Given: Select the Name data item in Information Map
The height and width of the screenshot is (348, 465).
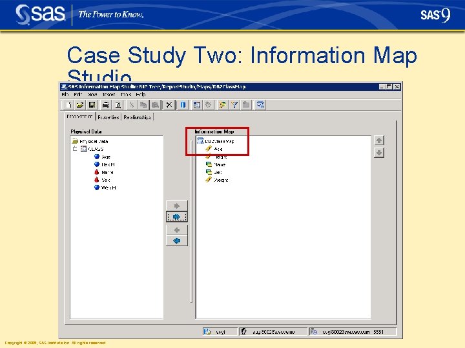Looking at the screenshot, I should click(x=216, y=164).
